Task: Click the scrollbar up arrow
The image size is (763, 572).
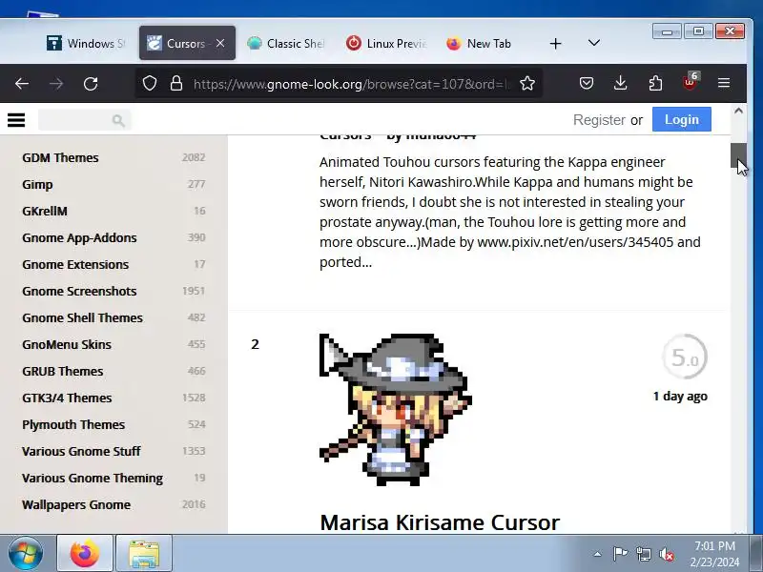Action: (x=738, y=111)
